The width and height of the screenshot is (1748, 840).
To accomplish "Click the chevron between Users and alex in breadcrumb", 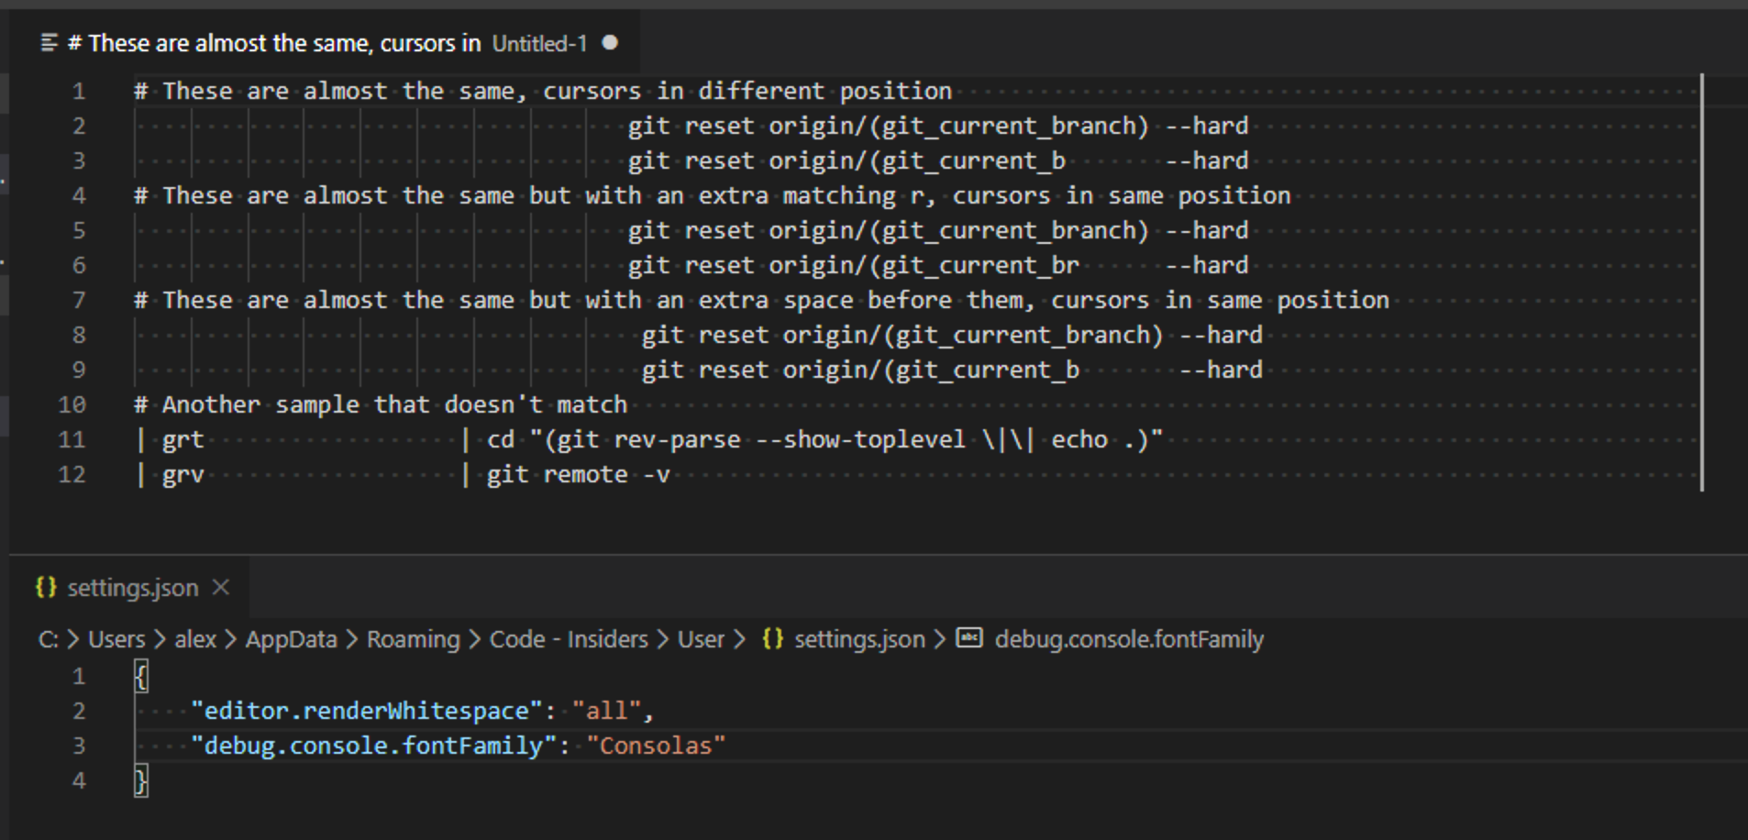I will (161, 639).
